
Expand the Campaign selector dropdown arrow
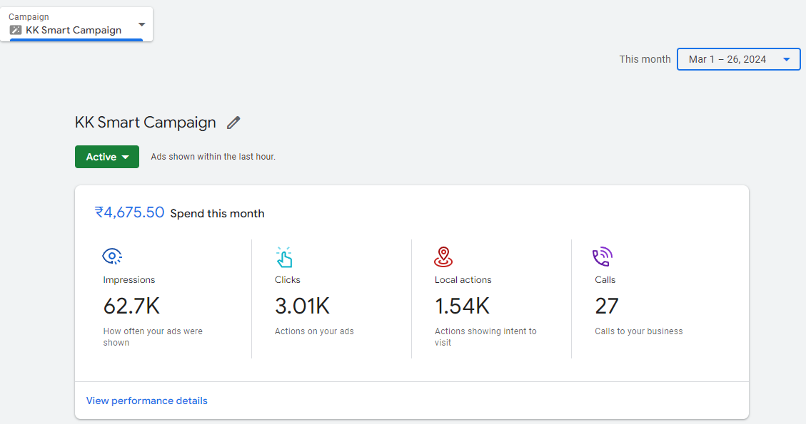click(x=141, y=24)
